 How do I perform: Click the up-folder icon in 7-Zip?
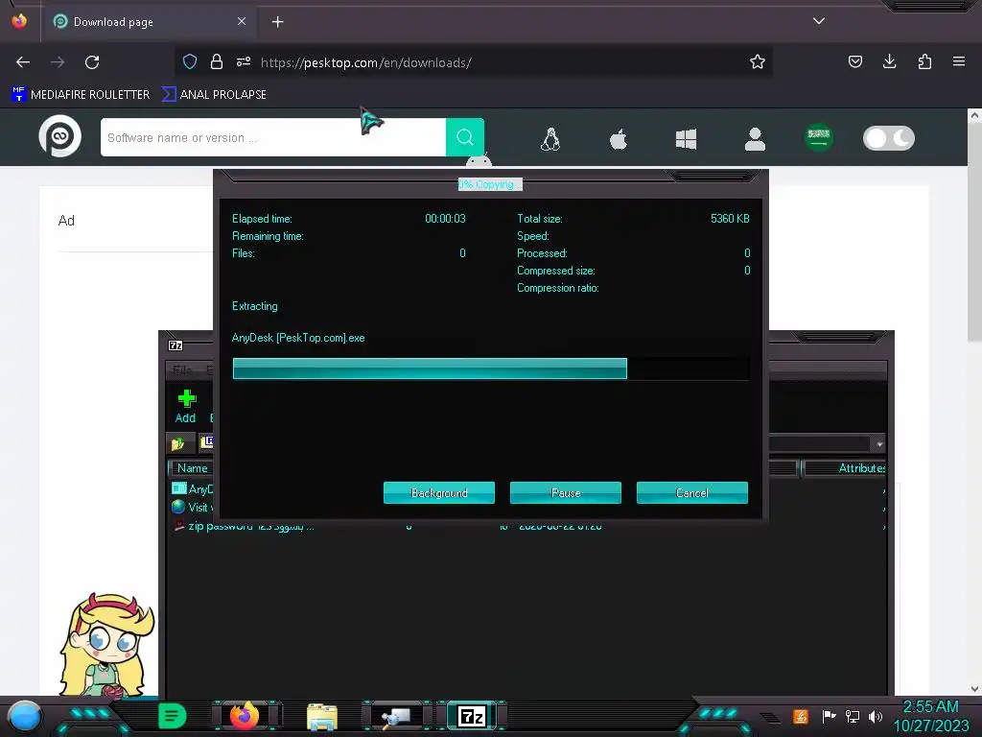[x=177, y=443]
